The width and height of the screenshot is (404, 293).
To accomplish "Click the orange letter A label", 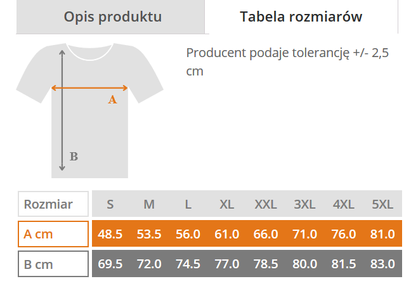I will click(x=112, y=100).
